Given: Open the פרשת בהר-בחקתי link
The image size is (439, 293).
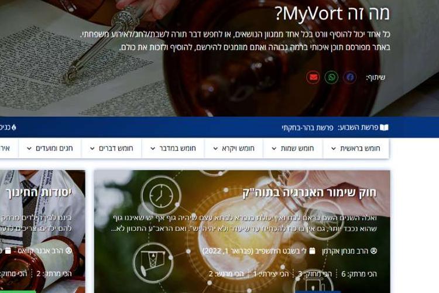Looking at the screenshot, I should point(307,128).
